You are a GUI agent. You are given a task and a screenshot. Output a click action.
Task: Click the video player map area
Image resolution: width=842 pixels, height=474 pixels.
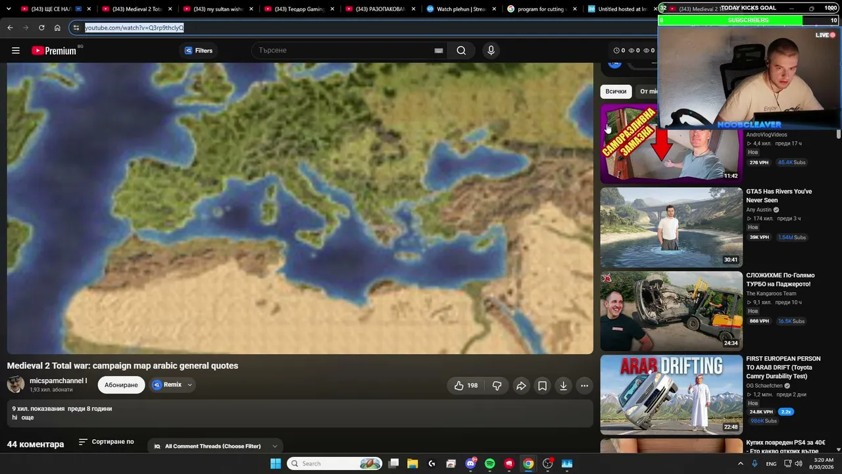click(300, 208)
